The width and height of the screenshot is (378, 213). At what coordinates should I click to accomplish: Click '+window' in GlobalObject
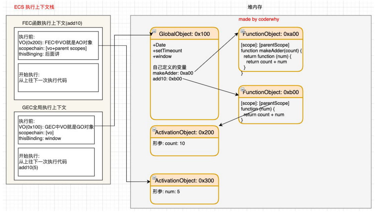(162, 57)
